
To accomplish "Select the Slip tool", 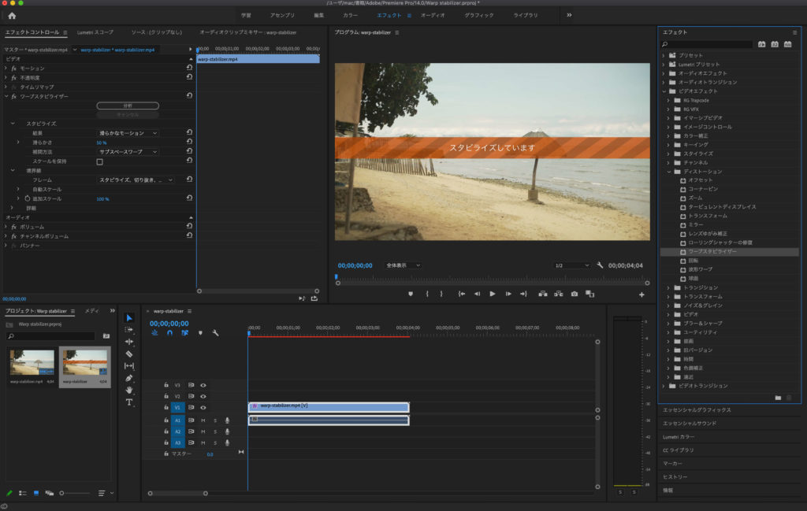I will click(x=129, y=366).
